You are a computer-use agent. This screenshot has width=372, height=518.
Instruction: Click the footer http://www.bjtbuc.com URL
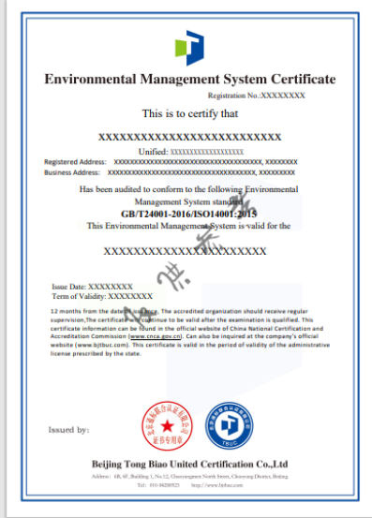pyautogui.click(x=216, y=485)
